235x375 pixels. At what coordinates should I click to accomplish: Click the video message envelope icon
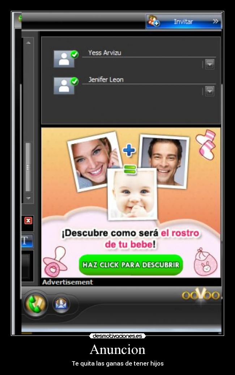click(x=61, y=304)
